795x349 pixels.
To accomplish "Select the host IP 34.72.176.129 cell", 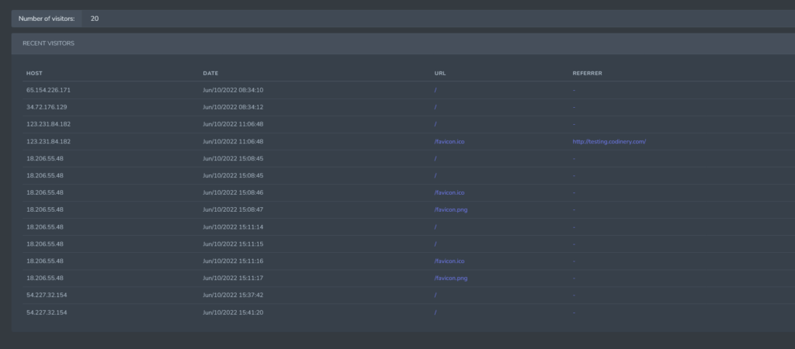I will (x=47, y=107).
